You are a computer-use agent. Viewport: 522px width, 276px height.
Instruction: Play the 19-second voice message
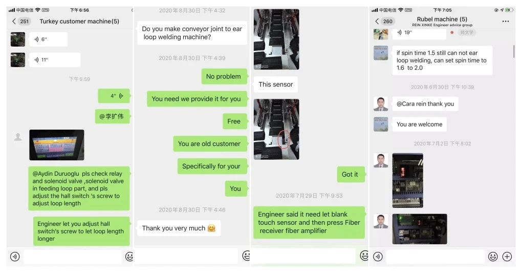(419, 33)
